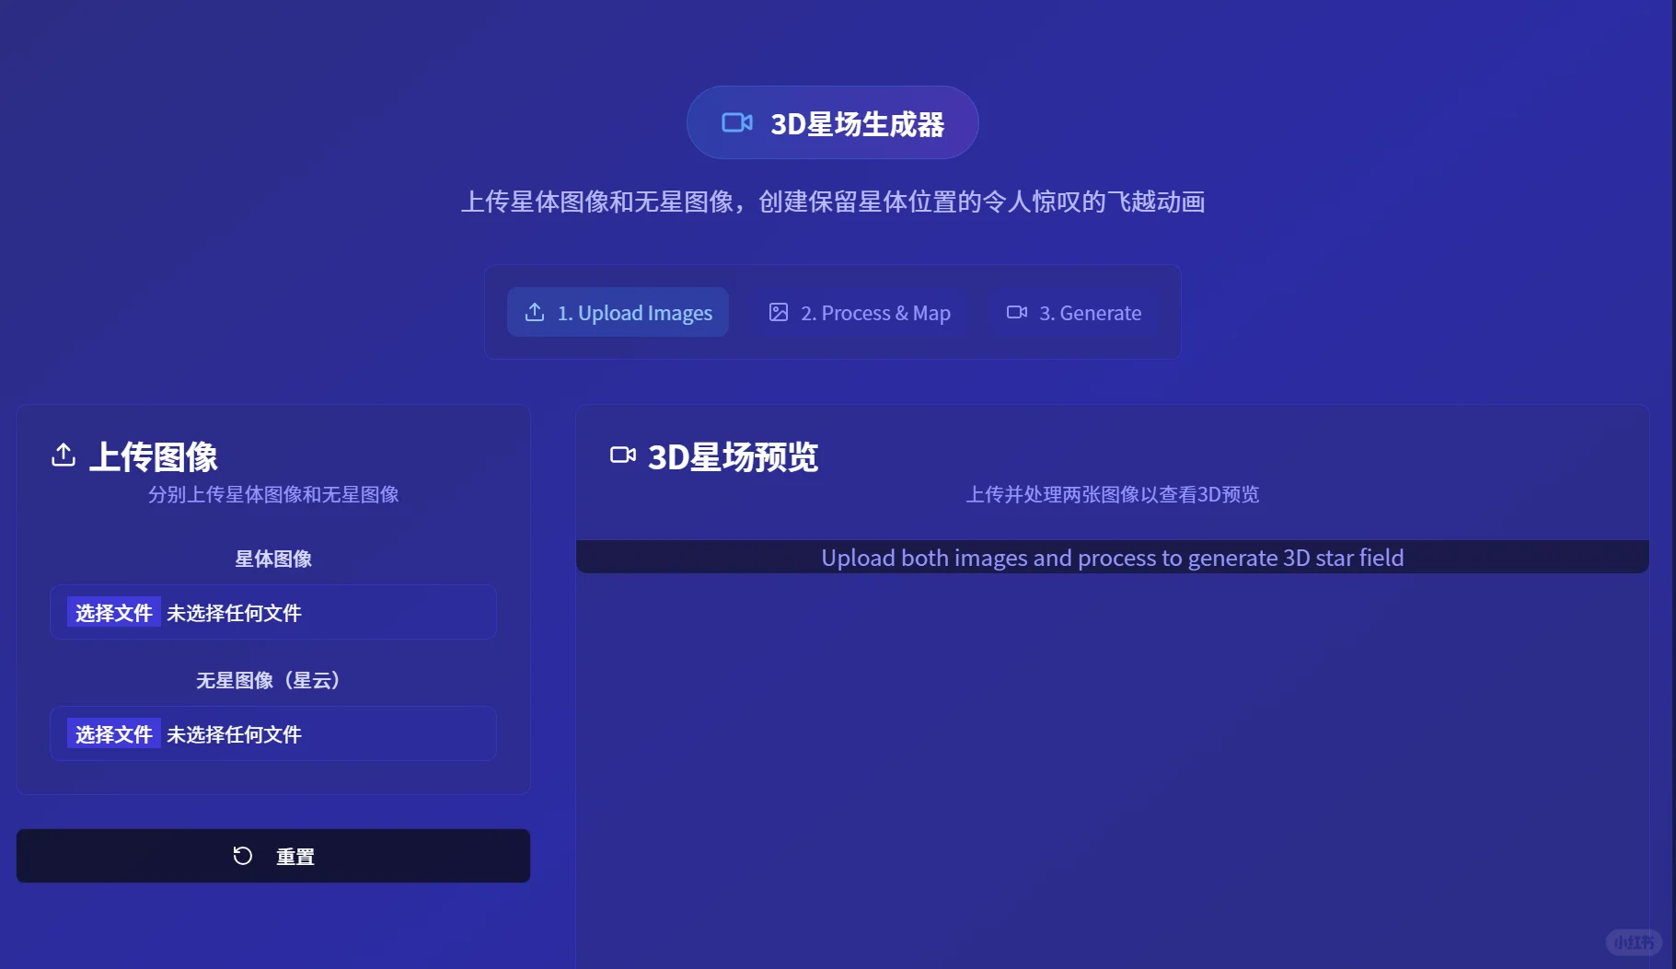Screen dimensions: 1676x969
Task: Switch to the 2. Process & Map step
Action: click(859, 313)
